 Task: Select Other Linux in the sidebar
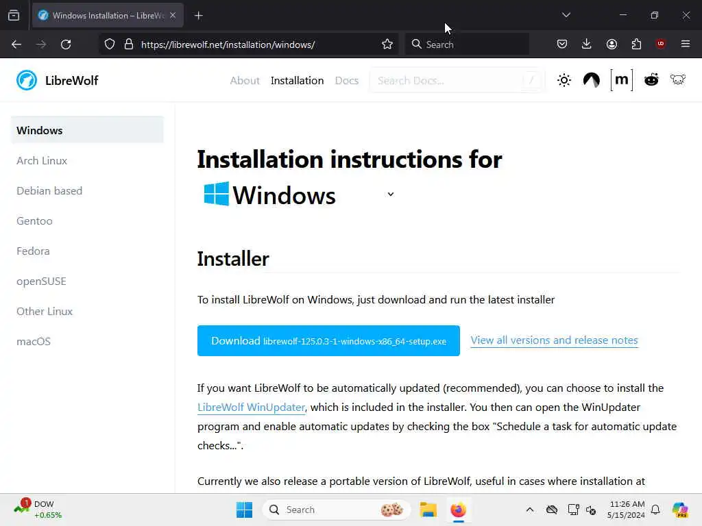(45, 312)
